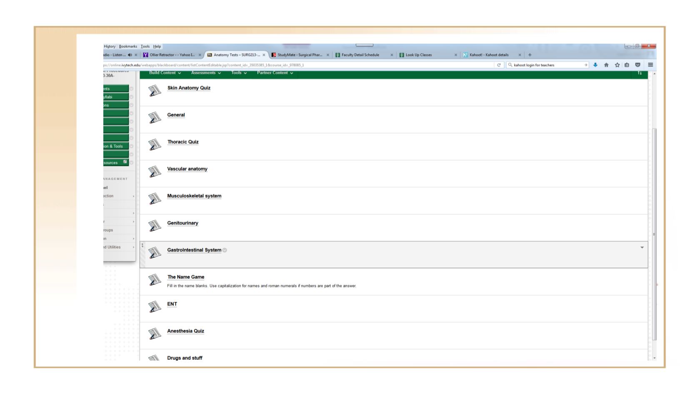This screenshot has width=700, height=393.
Task: Click the test icon beside Skin Anatomy Quiz
Action: 155,91
